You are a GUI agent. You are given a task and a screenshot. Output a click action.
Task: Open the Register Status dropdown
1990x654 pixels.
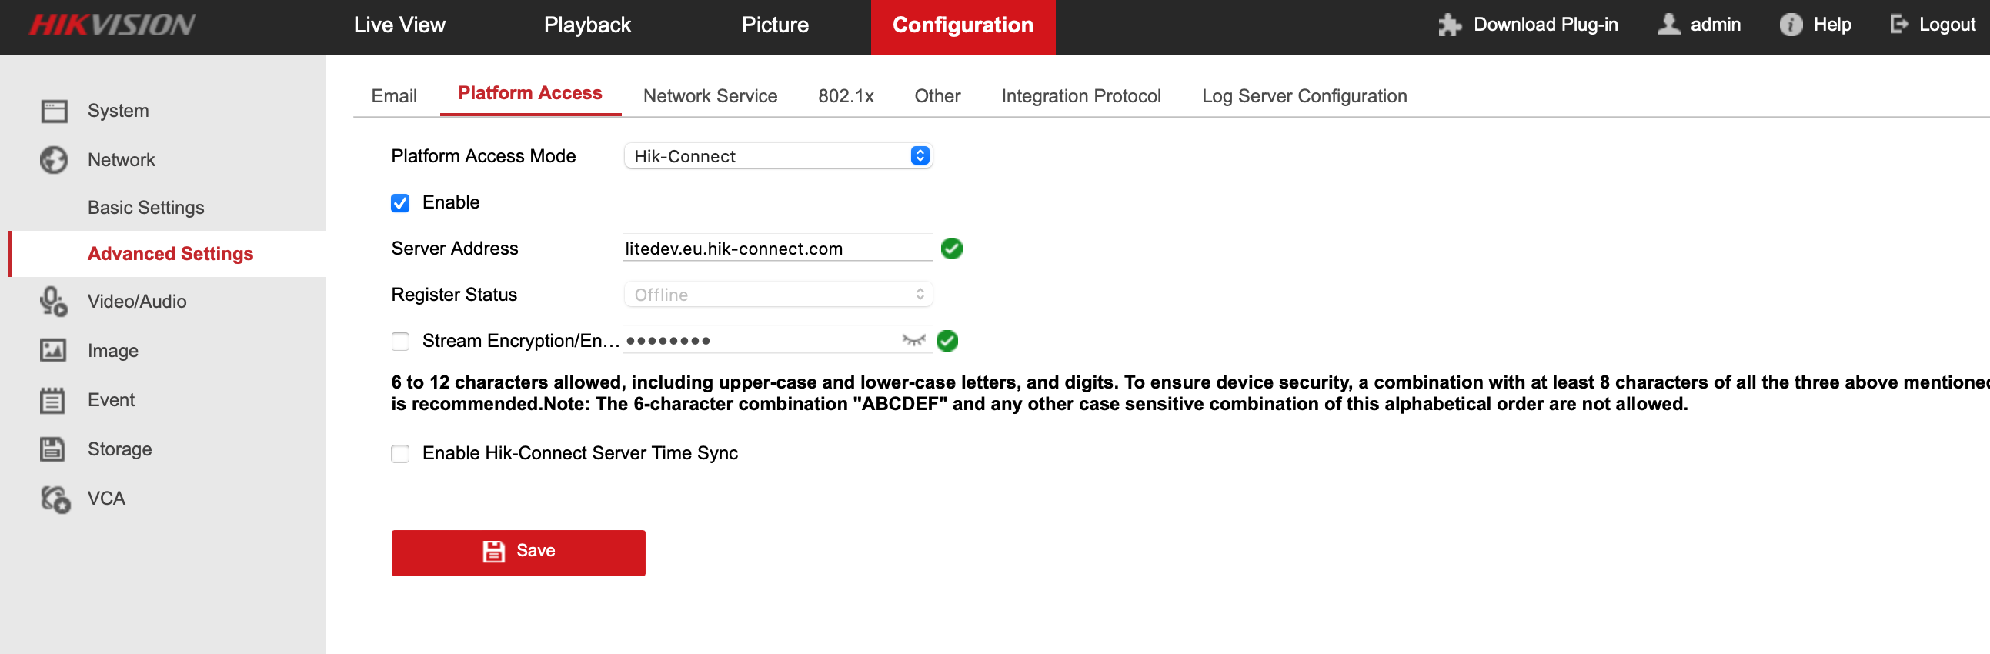click(x=778, y=294)
